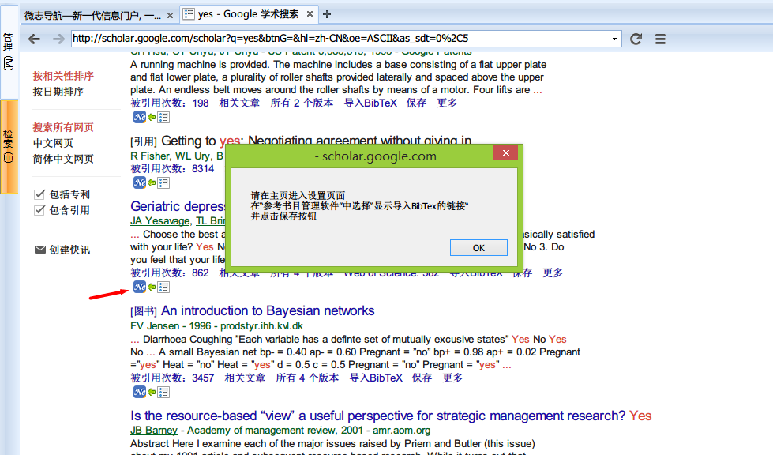The image size is (773, 455).
Task: Click the list icon under the 862-citation result
Action: coord(163,287)
